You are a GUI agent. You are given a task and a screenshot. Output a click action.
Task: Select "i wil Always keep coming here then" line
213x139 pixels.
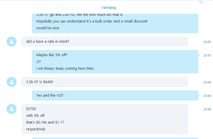(65, 69)
